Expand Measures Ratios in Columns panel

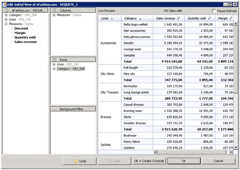[54, 15]
